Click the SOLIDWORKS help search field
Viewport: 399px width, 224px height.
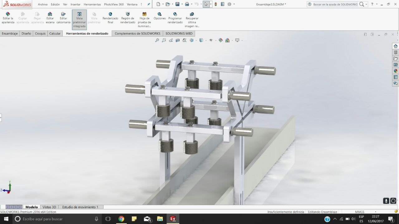pos(335,4)
